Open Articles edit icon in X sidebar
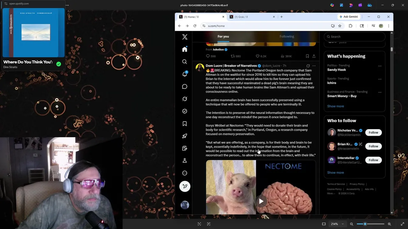The width and height of the screenshot is (408, 229). 185,148
